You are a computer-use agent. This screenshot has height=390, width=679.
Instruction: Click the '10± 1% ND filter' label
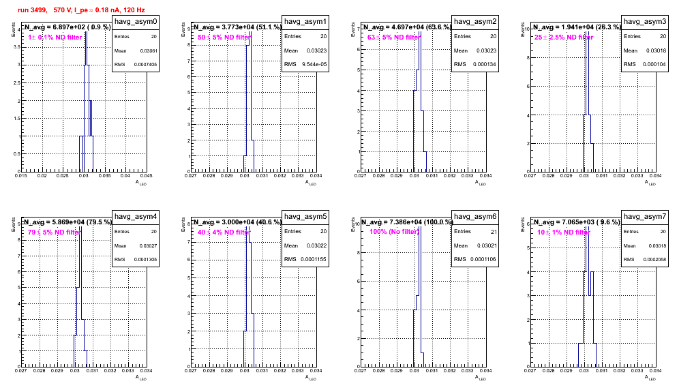pos(564,232)
